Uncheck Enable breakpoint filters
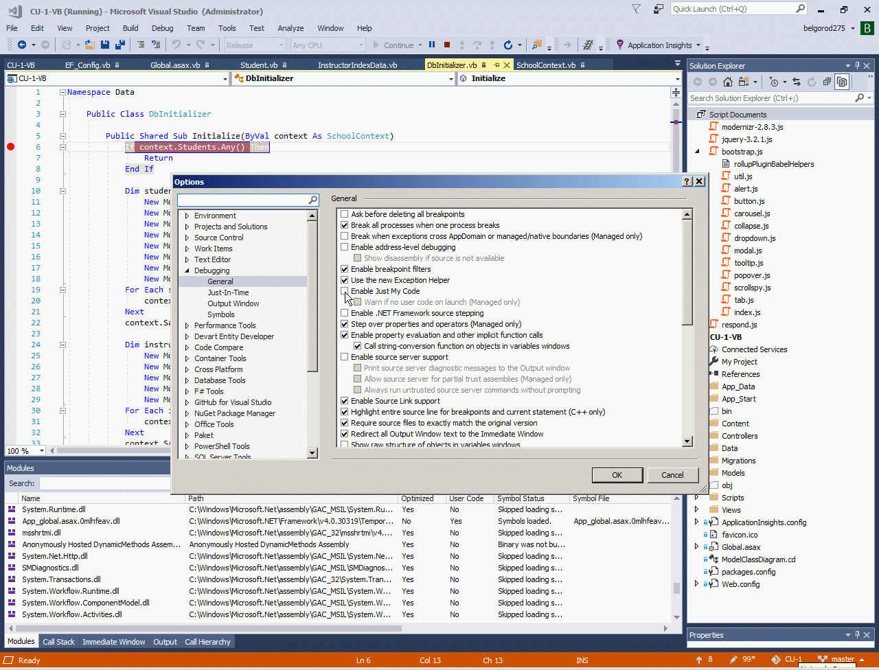879x670 pixels. pyautogui.click(x=345, y=269)
